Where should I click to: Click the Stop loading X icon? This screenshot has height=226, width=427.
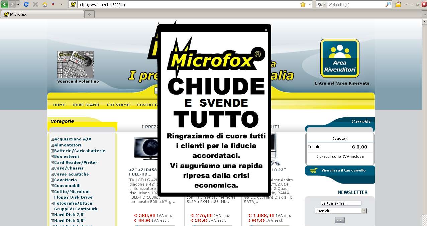35,4
